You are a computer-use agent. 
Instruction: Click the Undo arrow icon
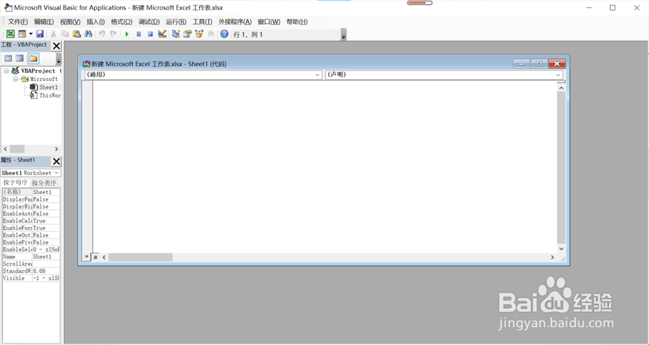pos(102,34)
